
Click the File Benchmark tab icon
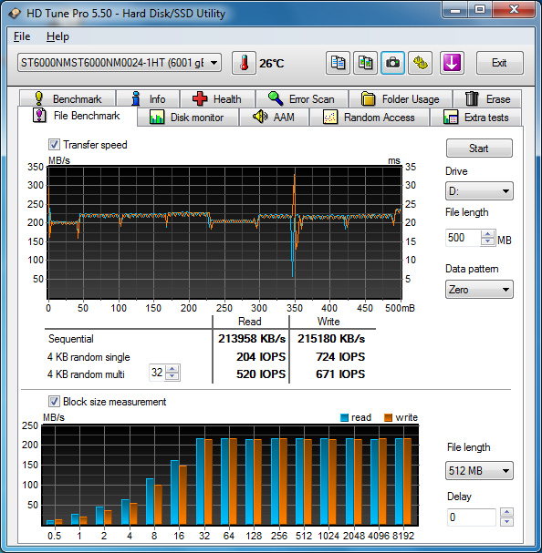tap(39, 116)
